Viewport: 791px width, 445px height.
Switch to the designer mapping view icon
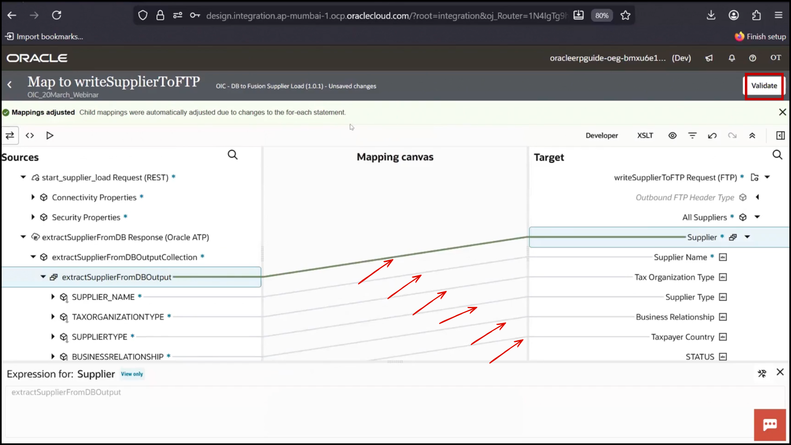(x=10, y=136)
